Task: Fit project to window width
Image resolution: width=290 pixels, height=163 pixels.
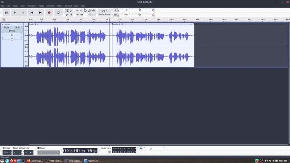Action: (x=90, y=10)
